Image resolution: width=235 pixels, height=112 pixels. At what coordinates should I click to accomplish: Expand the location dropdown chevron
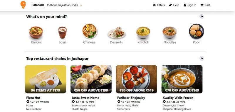click(81, 5)
